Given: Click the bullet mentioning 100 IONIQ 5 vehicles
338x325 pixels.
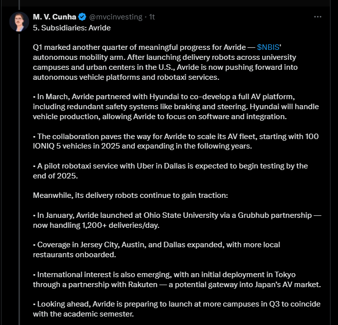Looking at the screenshot, I should (175, 141).
